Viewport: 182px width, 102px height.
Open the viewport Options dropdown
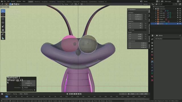click(x=146, y=4)
